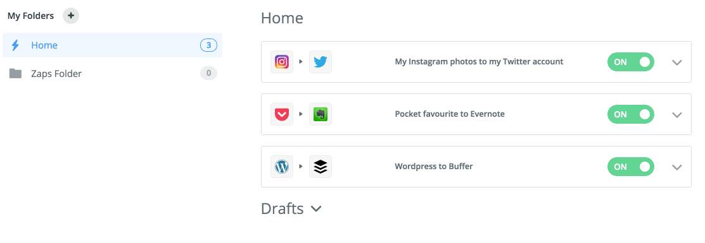This screenshot has width=705, height=243.
Task: Click the Pocket app icon
Action: coord(282,114)
